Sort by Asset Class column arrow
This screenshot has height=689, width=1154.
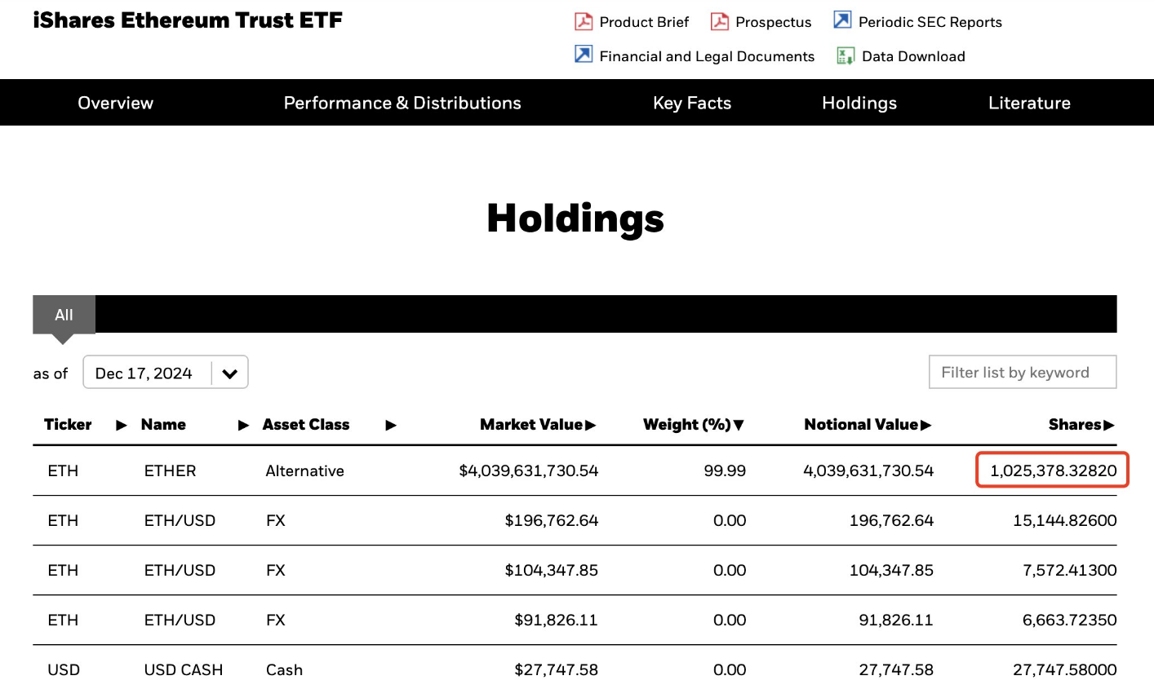391,425
